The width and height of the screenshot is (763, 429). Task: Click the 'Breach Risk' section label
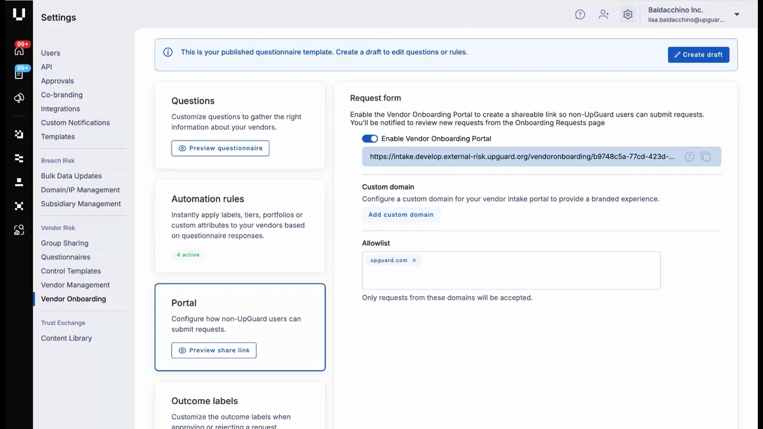tap(58, 161)
